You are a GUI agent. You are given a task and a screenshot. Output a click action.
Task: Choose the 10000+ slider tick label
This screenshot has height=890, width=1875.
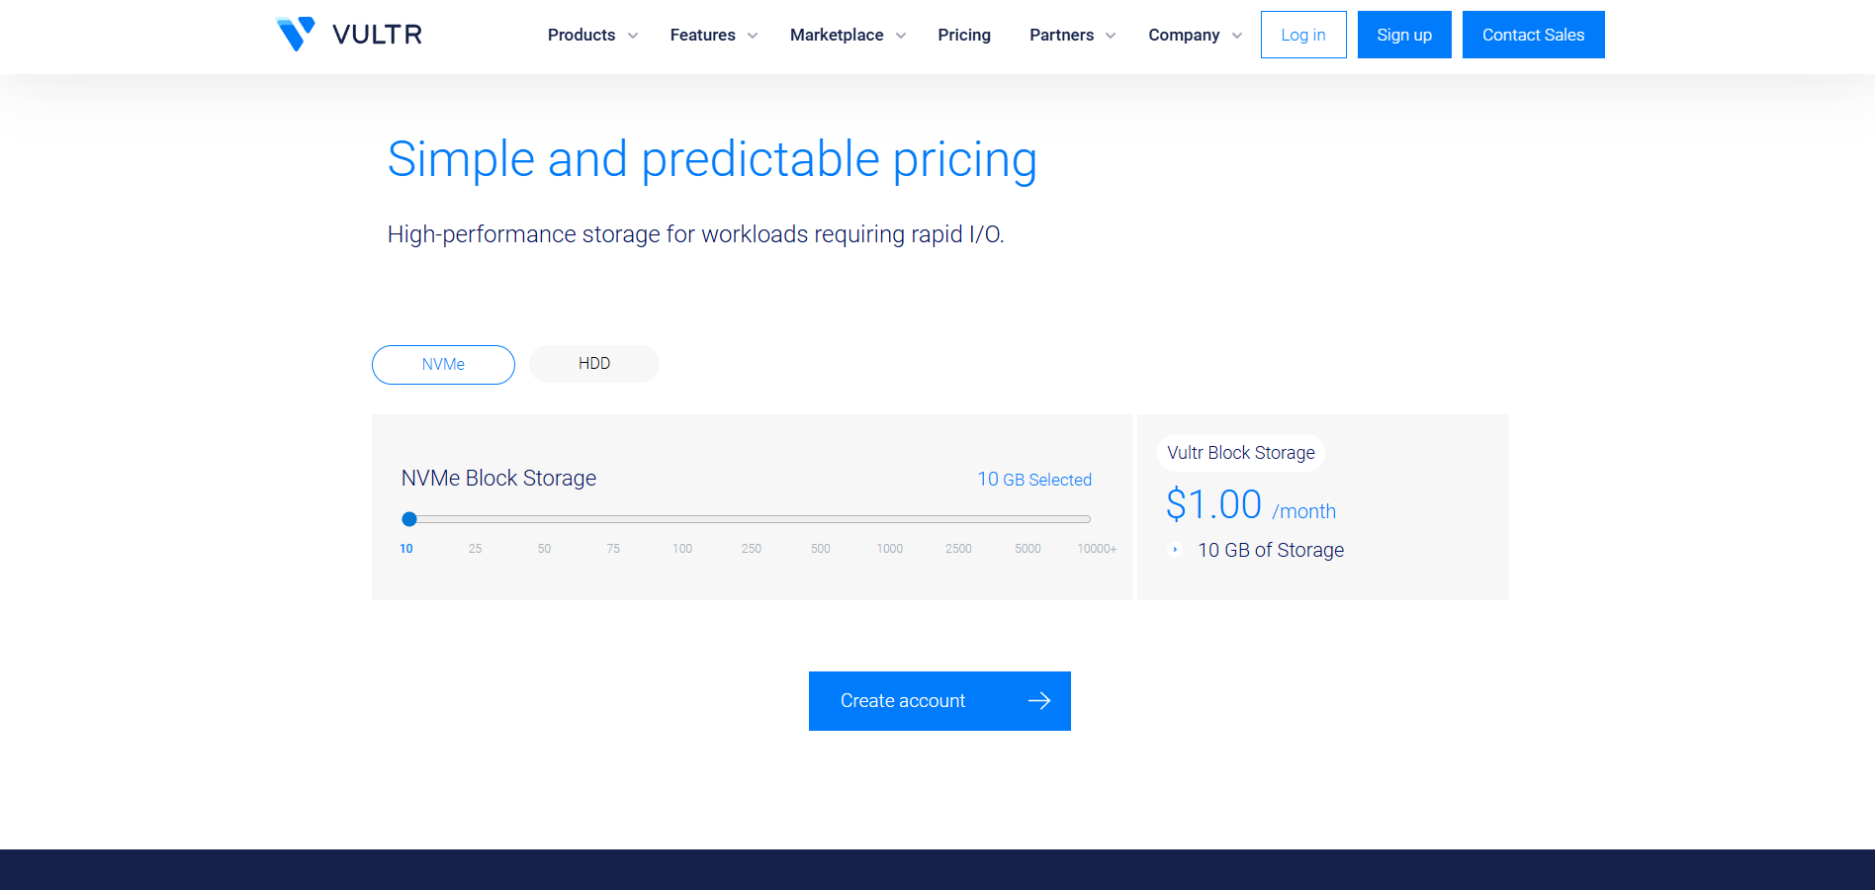coord(1097,549)
